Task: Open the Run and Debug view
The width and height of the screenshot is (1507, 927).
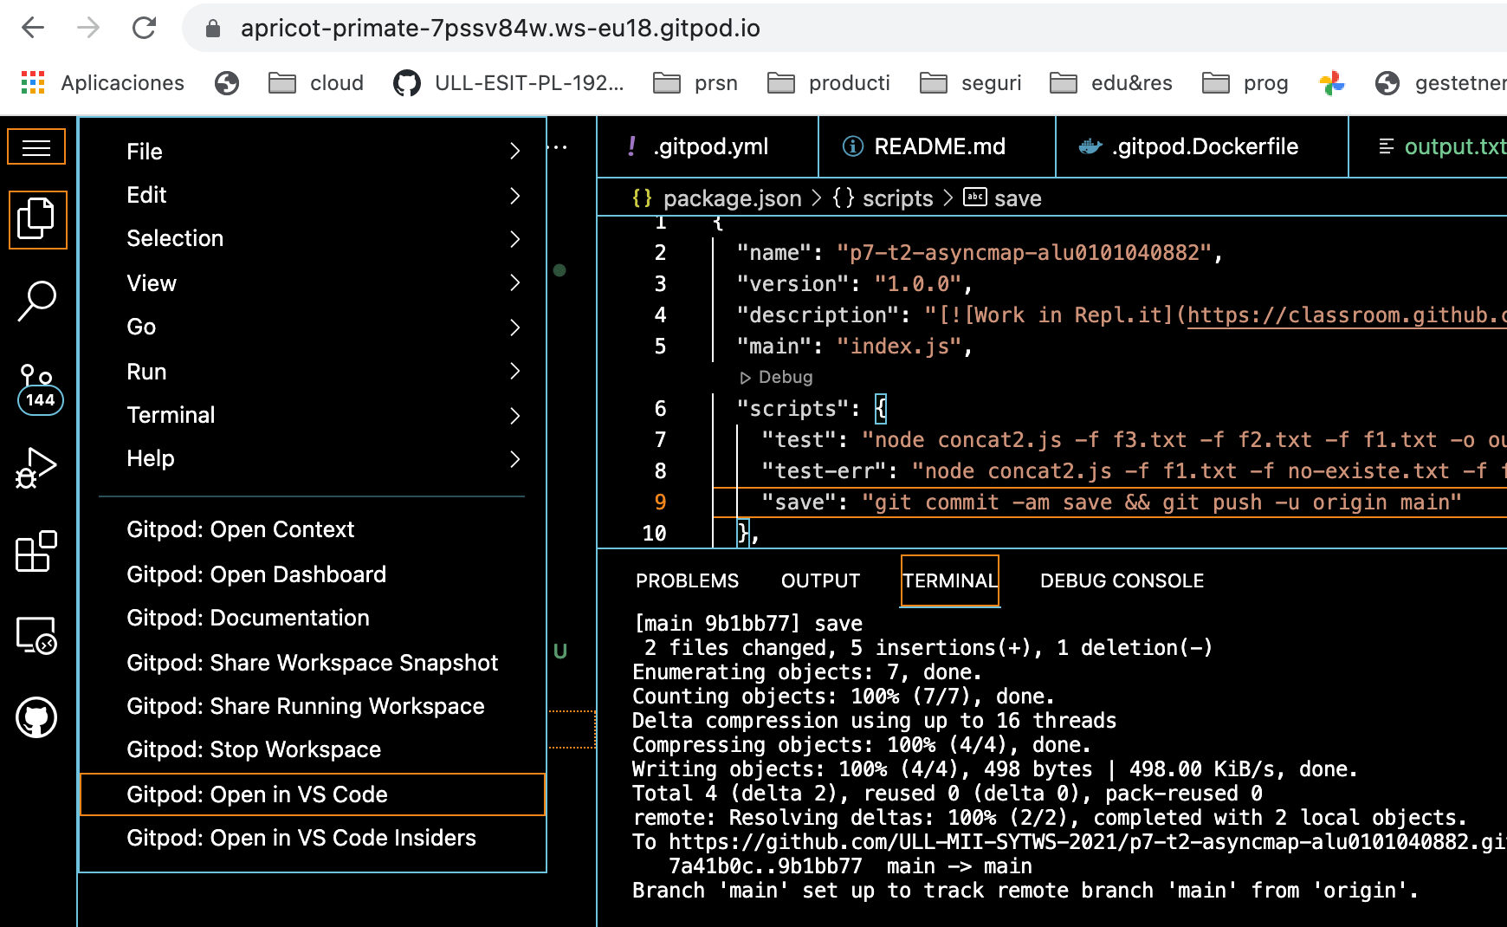Action: coord(37,468)
